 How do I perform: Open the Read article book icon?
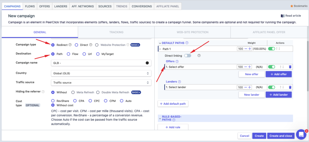[282, 16]
